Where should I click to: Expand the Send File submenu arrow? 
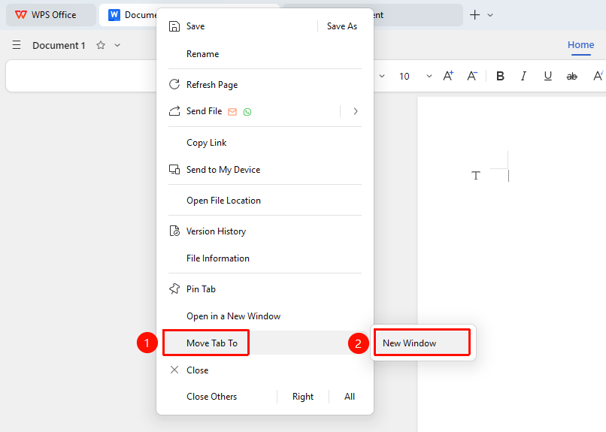coord(356,111)
